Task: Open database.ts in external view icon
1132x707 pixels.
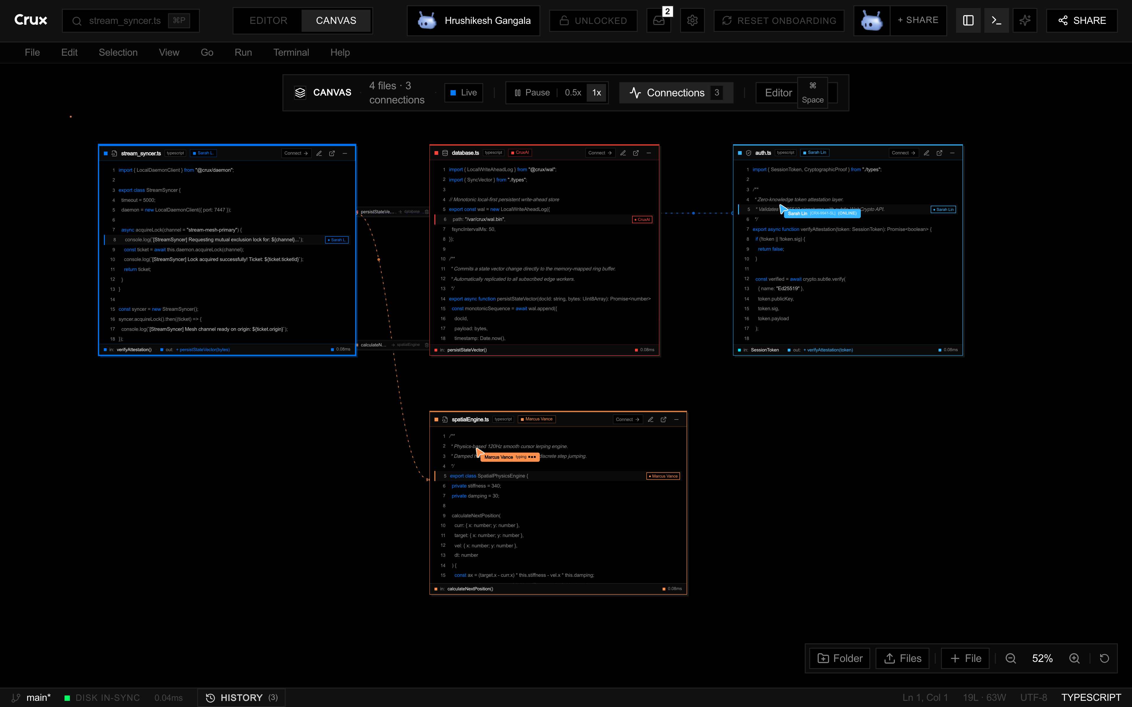Action: click(636, 153)
